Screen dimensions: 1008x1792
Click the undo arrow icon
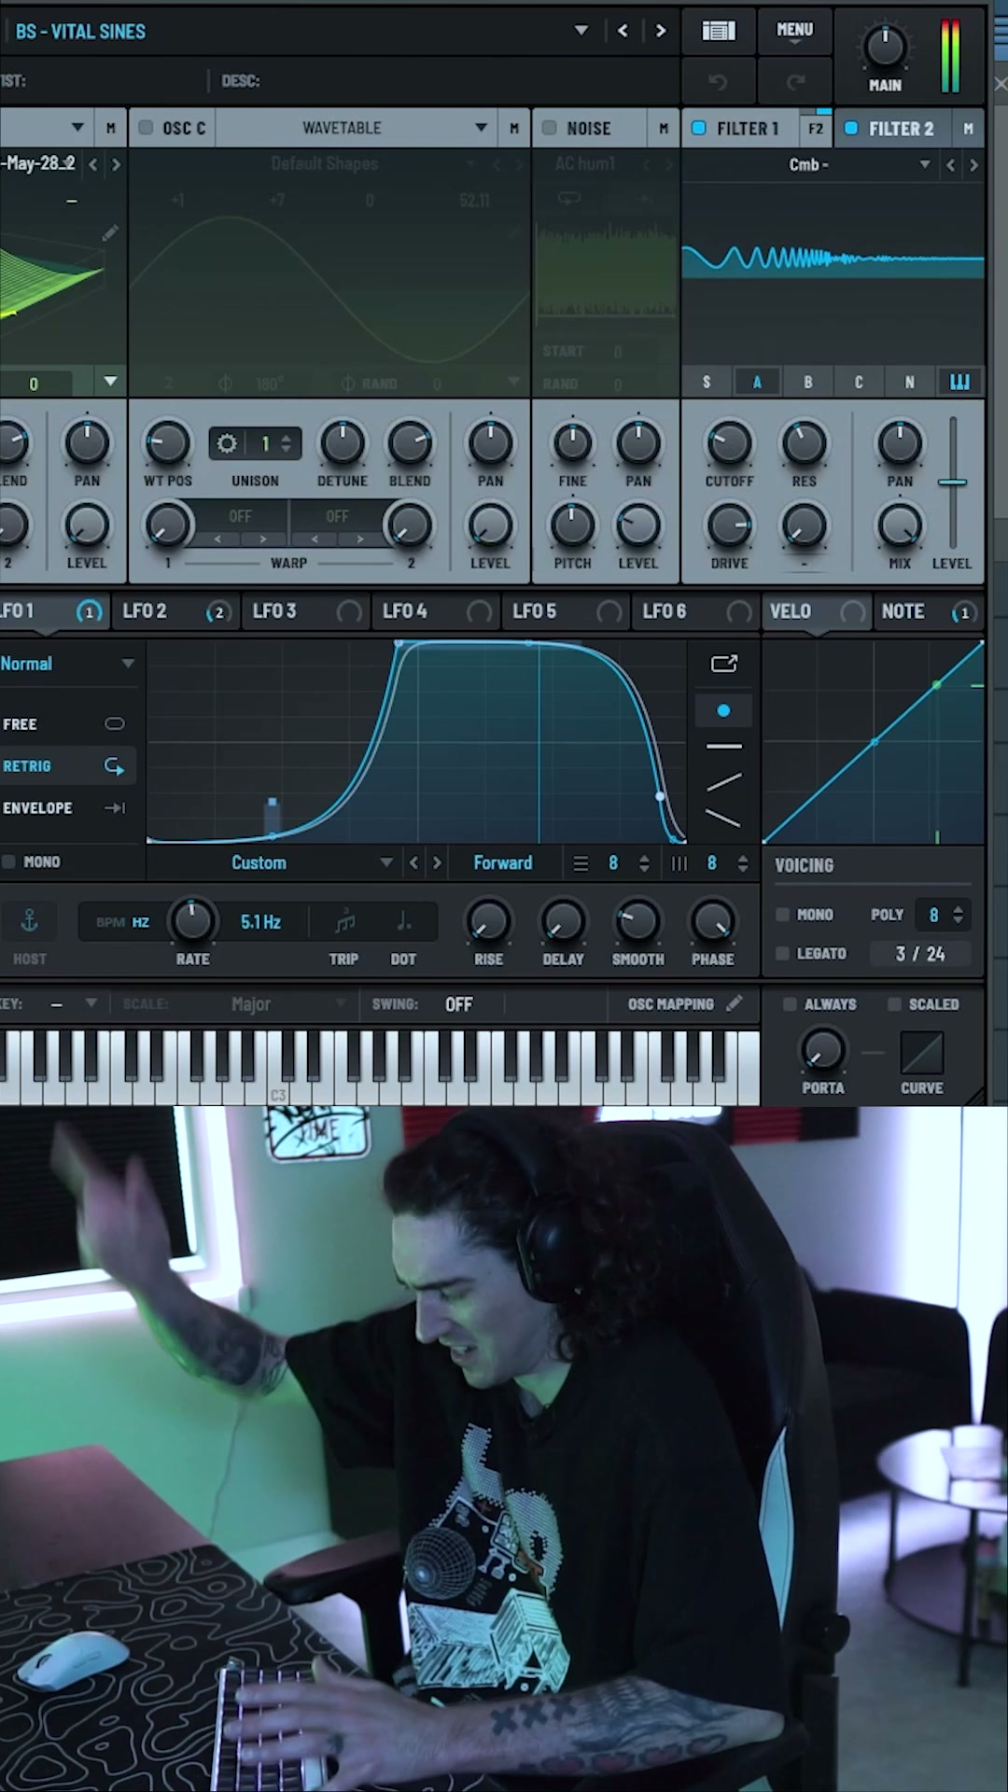pyautogui.click(x=718, y=82)
